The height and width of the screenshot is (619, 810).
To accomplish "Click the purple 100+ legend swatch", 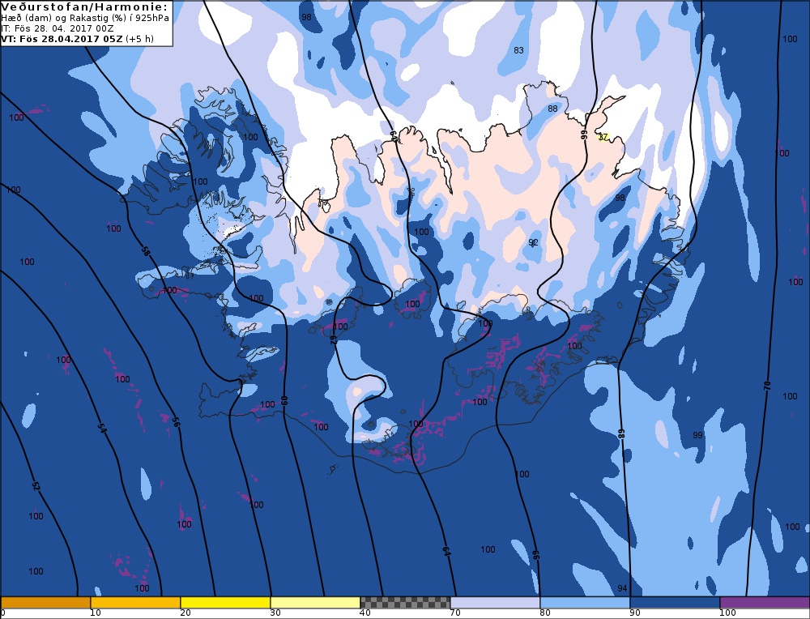I will pyautogui.click(x=765, y=603).
